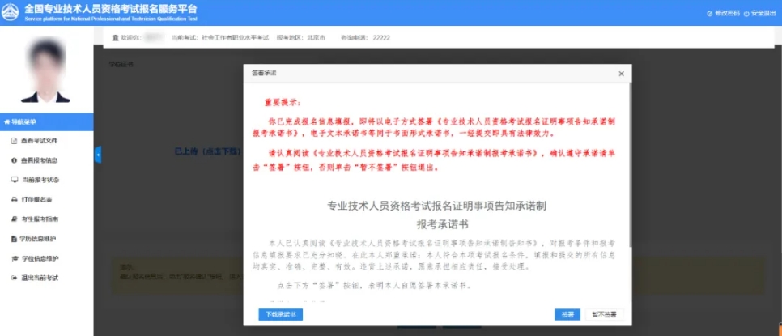Click the 下载承诺书 download button
Viewport: 782px width, 336px height.
(280, 314)
